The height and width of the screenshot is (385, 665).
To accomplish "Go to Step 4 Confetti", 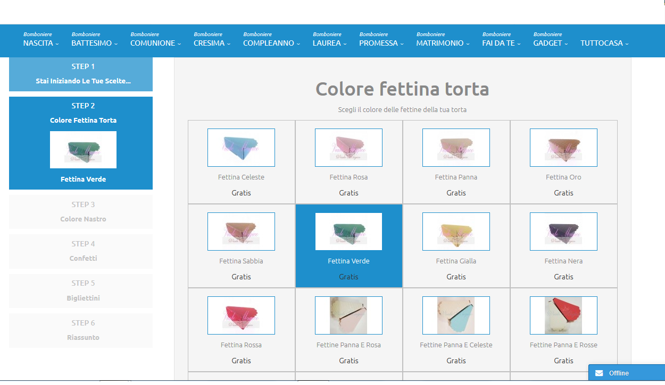I will point(81,251).
